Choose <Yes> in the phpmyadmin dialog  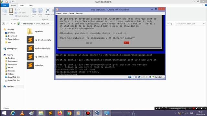click(89, 43)
